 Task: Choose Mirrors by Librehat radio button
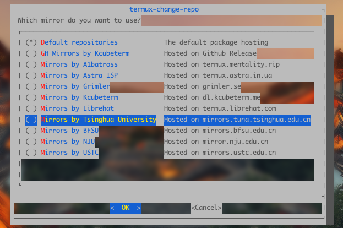tap(31, 108)
